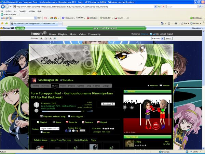Expand the Kontroller dropdown
The width and height of the screenshot is (205, 154).
112,18
